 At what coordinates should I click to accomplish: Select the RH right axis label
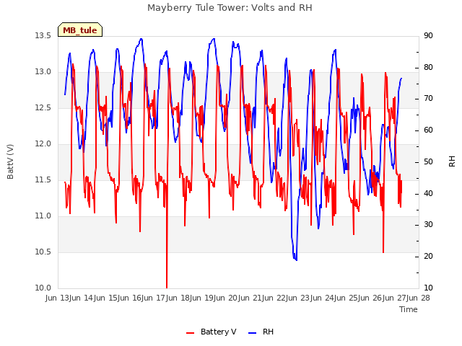452,161
